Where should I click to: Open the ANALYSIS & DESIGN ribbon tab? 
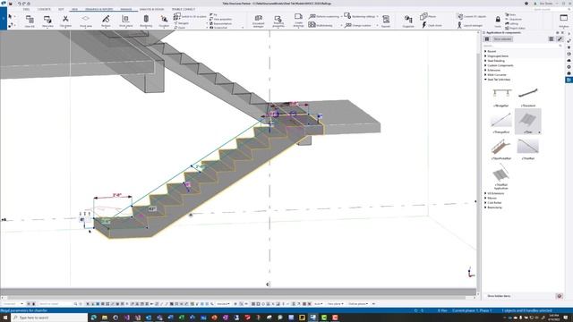tap(151, 9)
